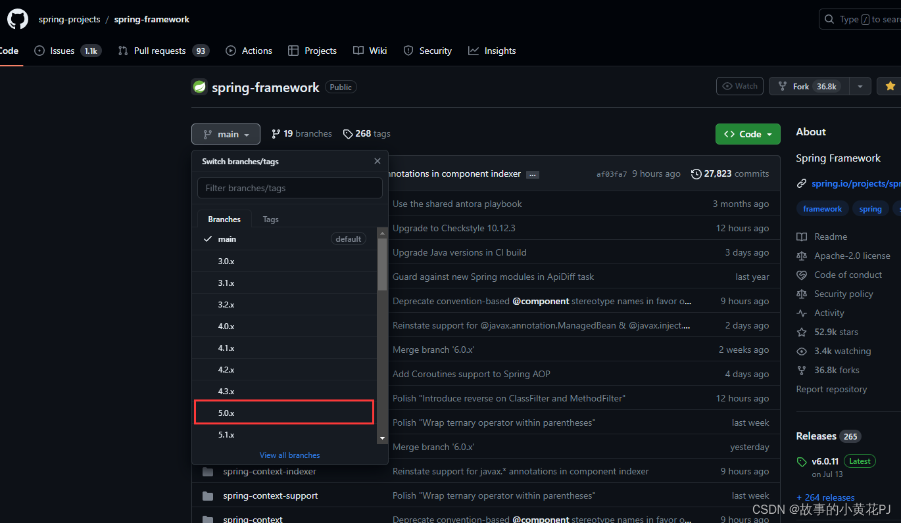Select the 5.0.x branch

coord(284,413)
